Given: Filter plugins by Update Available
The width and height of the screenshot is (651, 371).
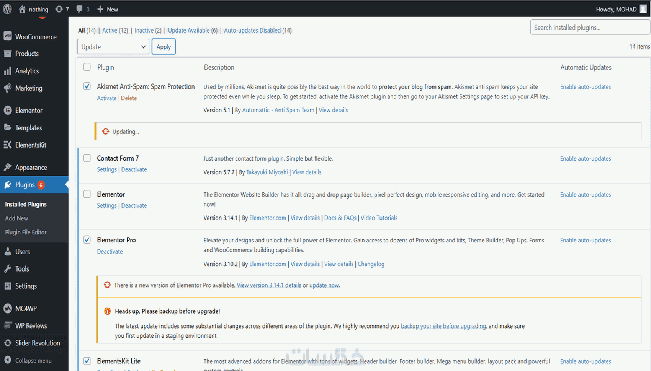Looking at the screenshot, I should (x=189, y=30).
